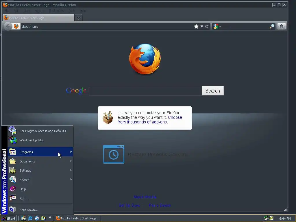296x222 pixels.
Task: Launch Outlook Express from quick launch
Action: (x=37, y=218)
